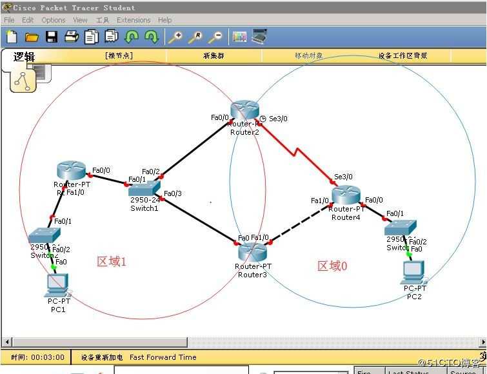Open the View menu
This screenshot has height=374, width=487.
click(80, 20)
